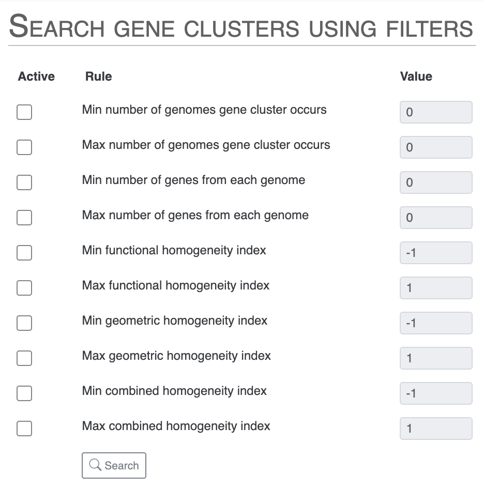Check the Max genes from each genome rule

24,217
